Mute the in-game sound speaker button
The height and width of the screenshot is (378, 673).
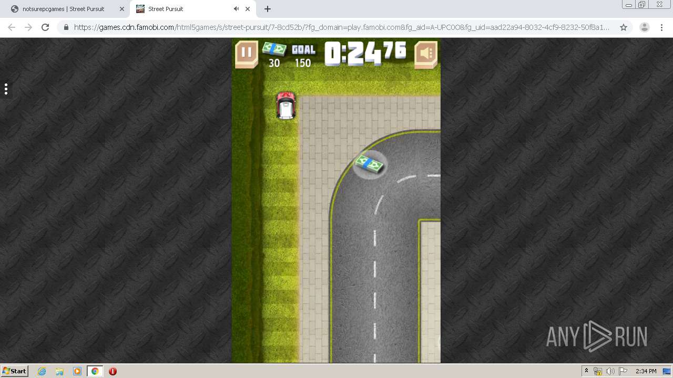coord(426,54)
